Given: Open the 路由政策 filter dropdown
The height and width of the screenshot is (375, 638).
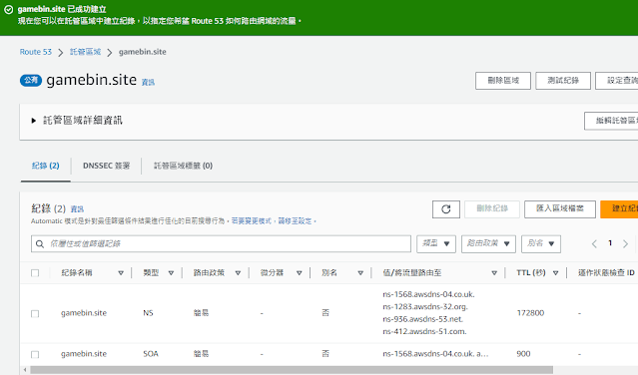Looking at the screenshot, I should point(488,243).
